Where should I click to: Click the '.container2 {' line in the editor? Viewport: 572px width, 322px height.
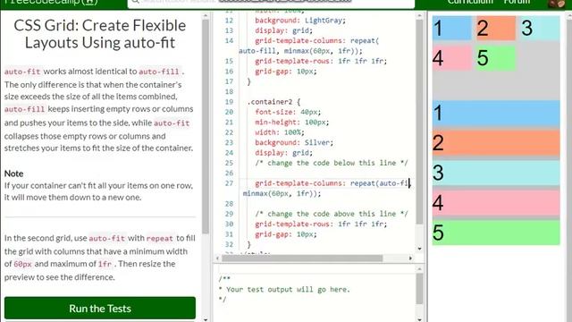[x=273, y=102]
